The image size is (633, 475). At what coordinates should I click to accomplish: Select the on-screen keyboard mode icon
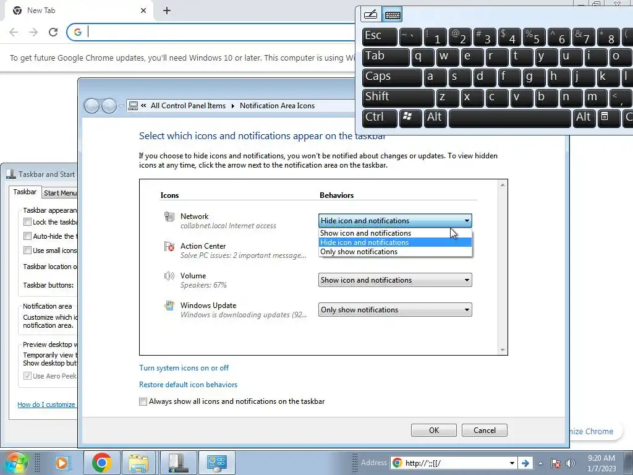392,15
